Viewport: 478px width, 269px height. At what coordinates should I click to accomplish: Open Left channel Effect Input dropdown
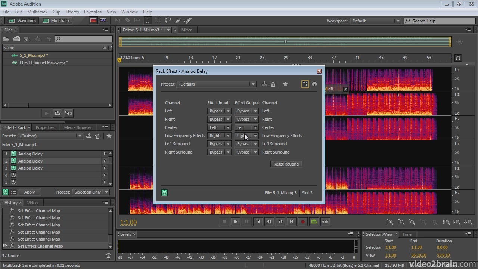219,111
